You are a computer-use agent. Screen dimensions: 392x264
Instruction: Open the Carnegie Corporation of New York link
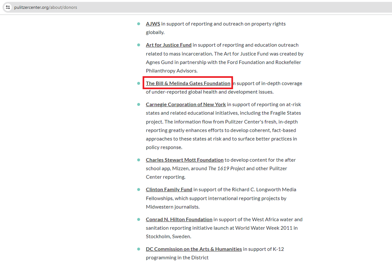point(186,105)
